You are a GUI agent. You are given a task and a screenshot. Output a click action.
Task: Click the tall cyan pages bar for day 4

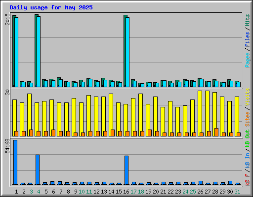[39, 52]
